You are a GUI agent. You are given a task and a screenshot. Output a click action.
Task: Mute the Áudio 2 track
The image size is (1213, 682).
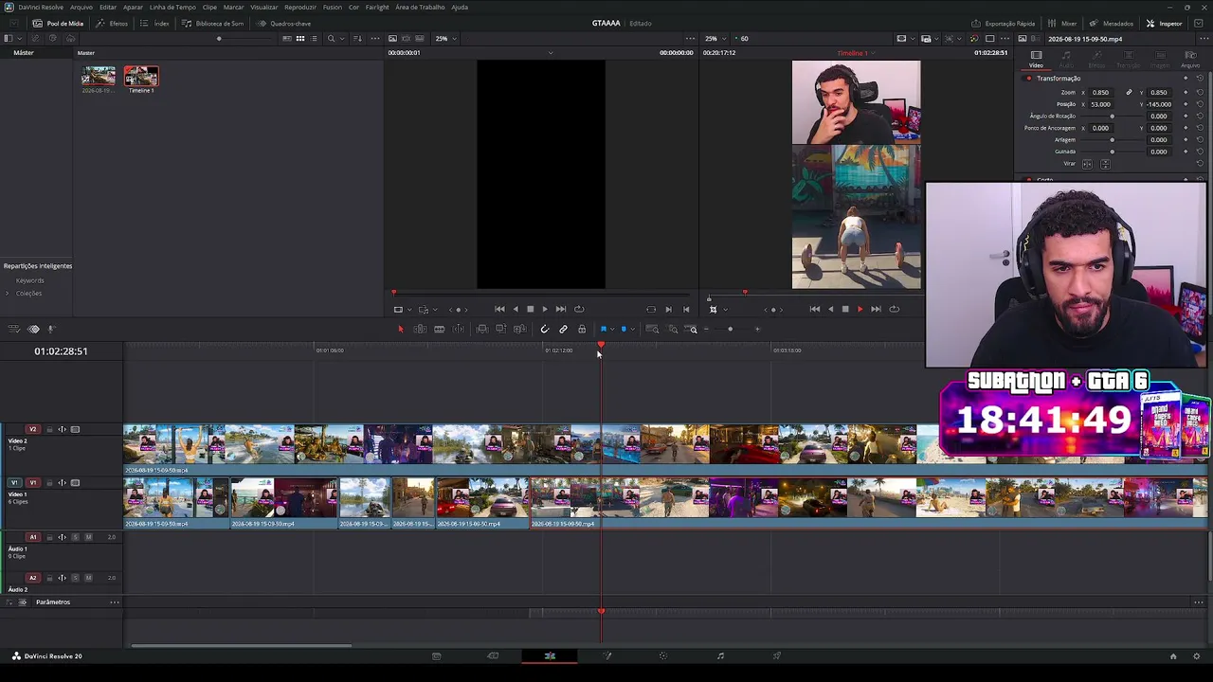(89, 578)
